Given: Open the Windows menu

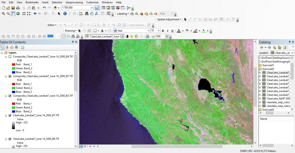Looking at the screenshot, I should (107, 2).
